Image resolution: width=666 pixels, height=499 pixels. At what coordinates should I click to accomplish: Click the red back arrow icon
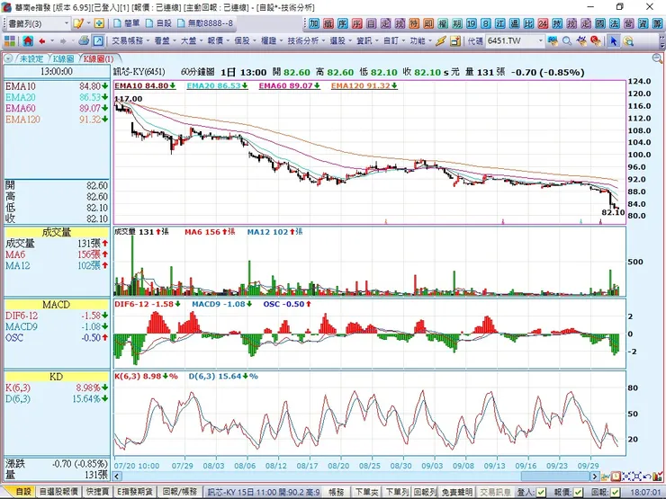click(42, 41)
